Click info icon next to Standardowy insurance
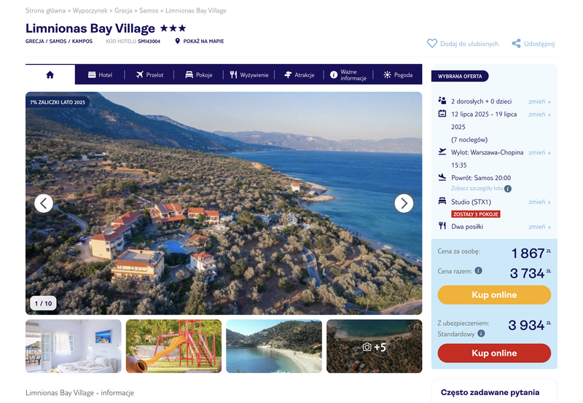Image resolution: width=583 pixels, height=403 pixels. point(481,334)
